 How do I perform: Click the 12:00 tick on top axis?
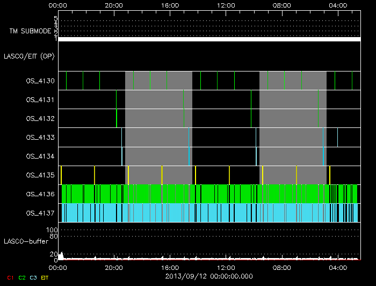tap(226, 5)
